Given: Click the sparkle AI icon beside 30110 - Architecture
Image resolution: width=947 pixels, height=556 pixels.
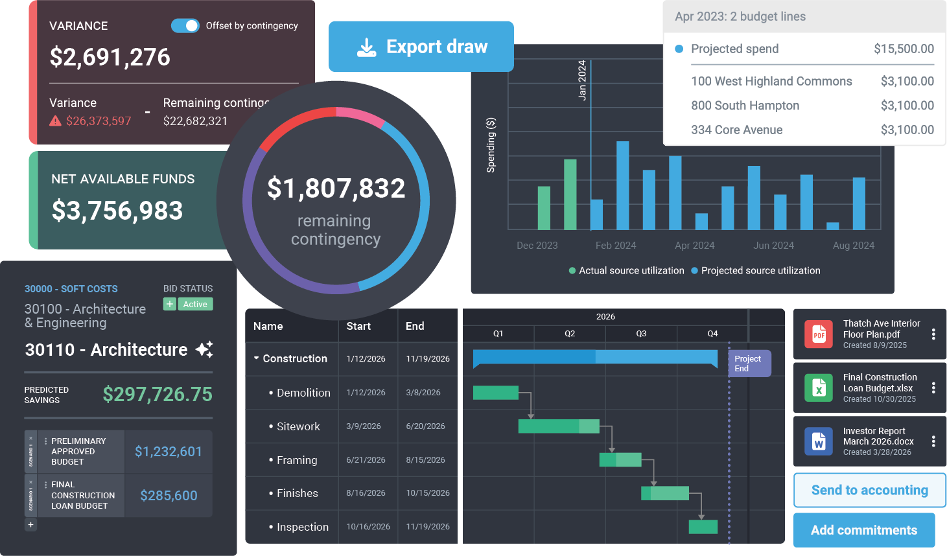Looking at the screenshot, I should point(204,349).
